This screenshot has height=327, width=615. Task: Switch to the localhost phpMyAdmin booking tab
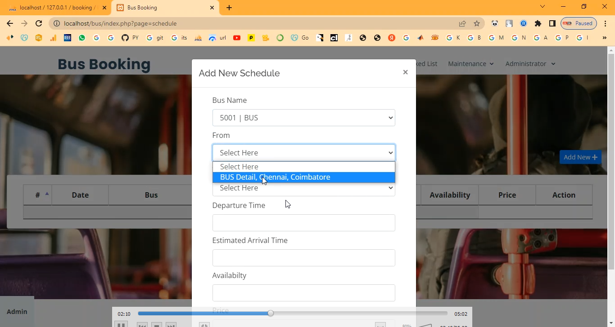click(x=58, y=8)
